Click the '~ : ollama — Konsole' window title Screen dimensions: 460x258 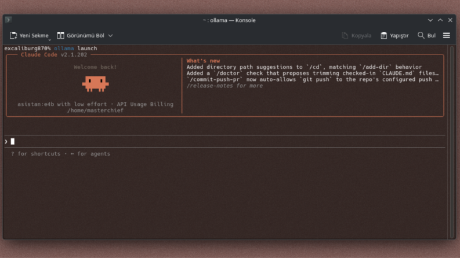click(229, 20)
